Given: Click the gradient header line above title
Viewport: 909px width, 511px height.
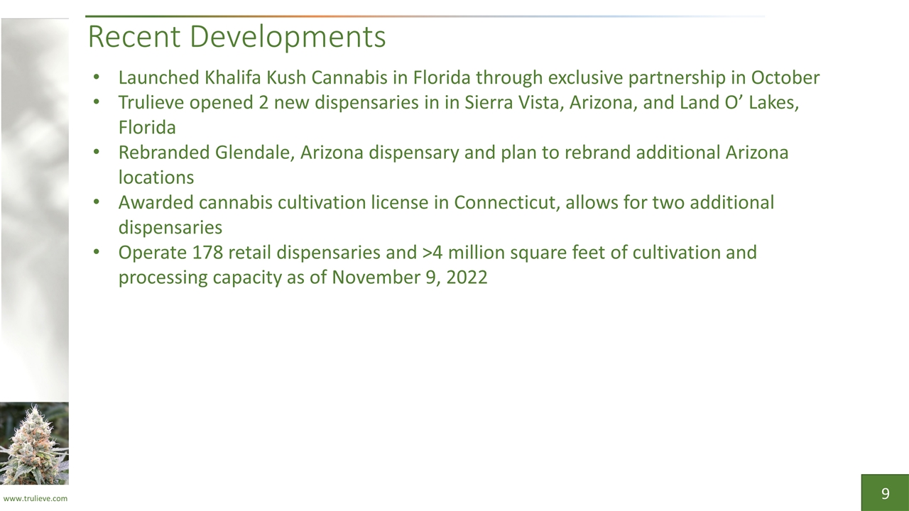Looking at the screenshot, I should [425, 16].
